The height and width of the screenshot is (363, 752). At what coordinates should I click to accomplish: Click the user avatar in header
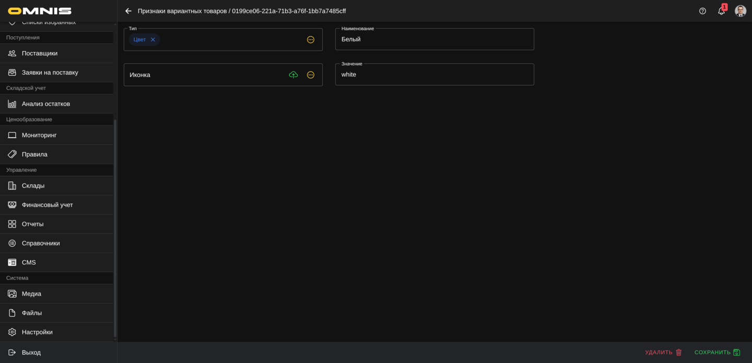(x=740, y=11)
